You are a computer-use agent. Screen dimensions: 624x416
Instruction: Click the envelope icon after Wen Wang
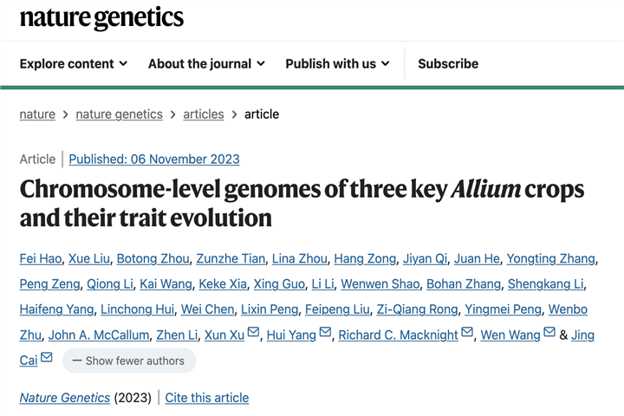point(549,332)
